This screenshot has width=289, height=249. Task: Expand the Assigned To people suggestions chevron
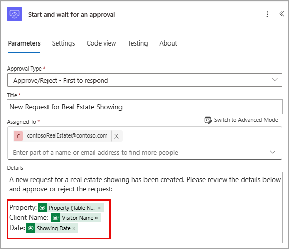[x=273, y=152]
